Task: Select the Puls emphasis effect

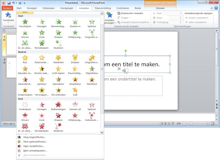Action: click(x=25, y=59)
